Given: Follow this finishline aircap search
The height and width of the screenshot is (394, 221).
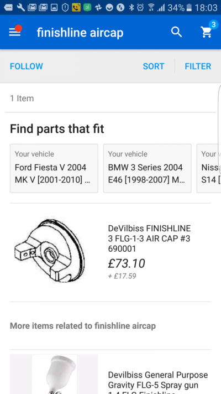Looking at the screenshot, I should point(27,66).
